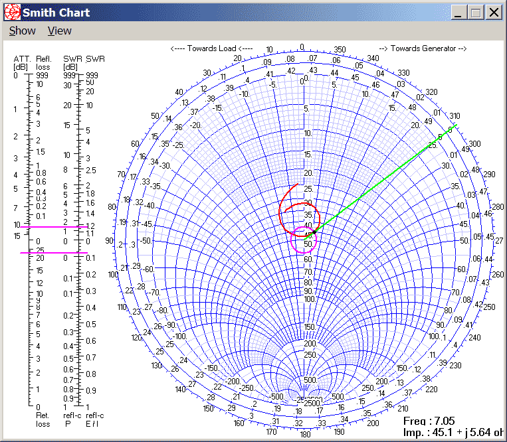The height and width of the screenshot is (442, 507).
Task: Click the 'refl-c P' label at scale bottom
Action: [x=72, y=419]
